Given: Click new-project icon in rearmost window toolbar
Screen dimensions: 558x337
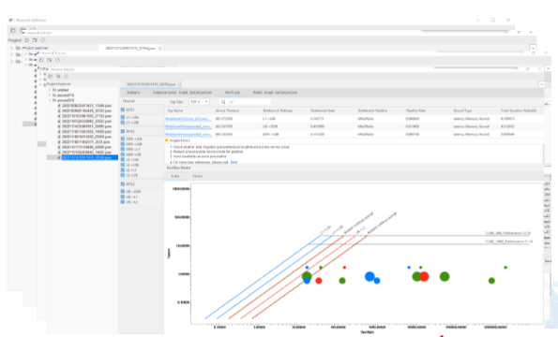Looking at the screenshot, I should point(13,30).
